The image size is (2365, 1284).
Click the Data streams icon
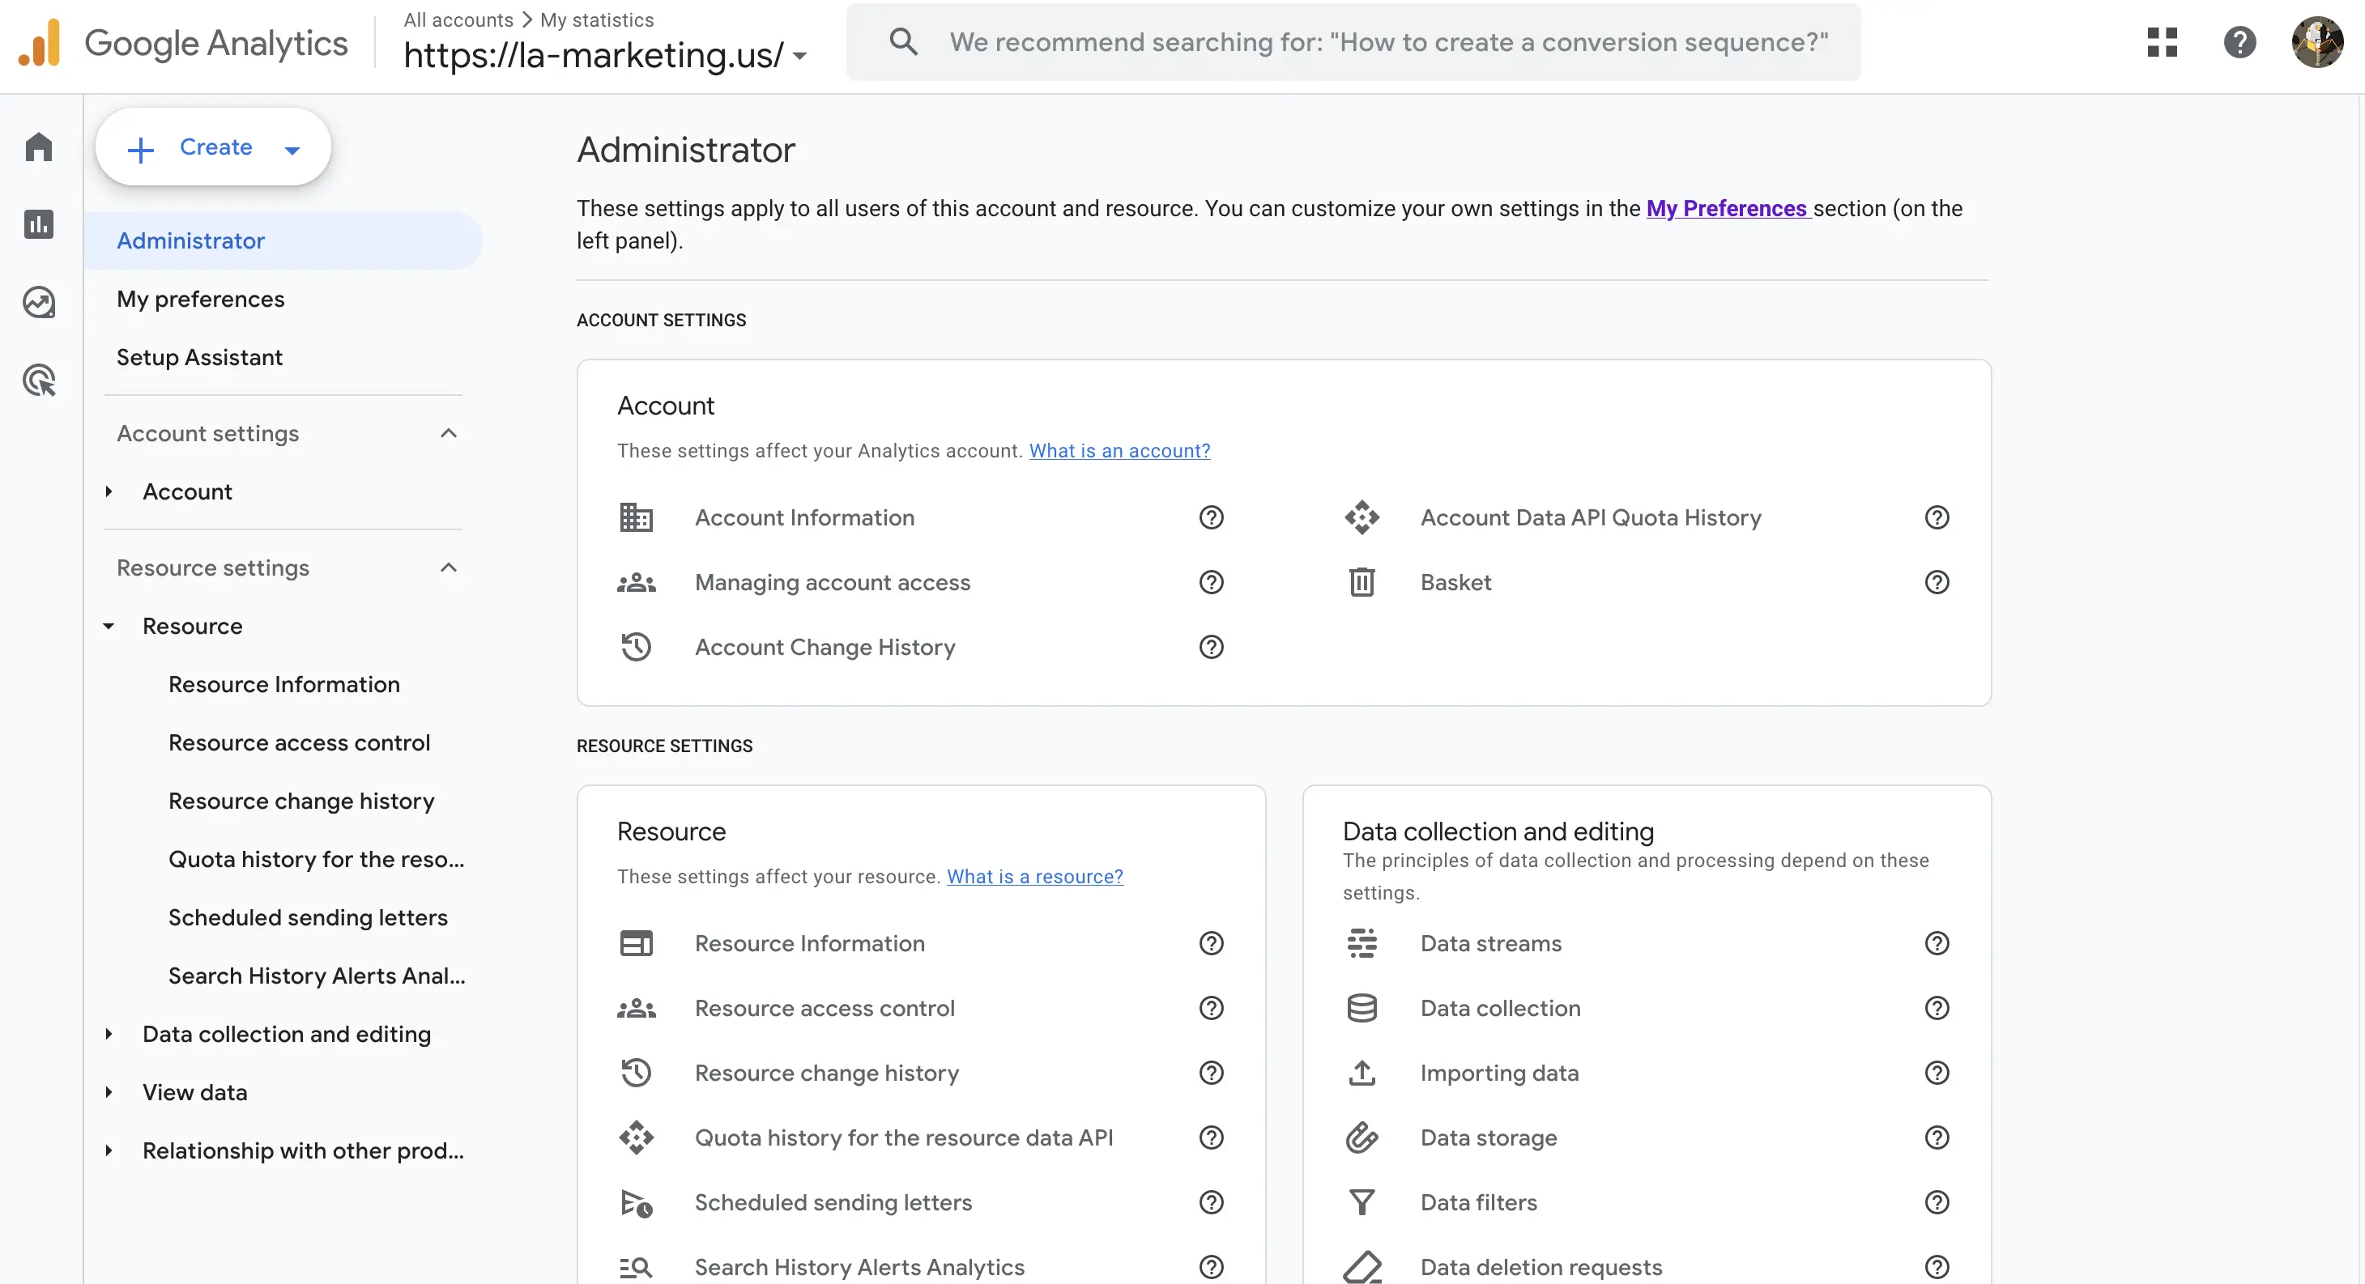(x=1361, y=942)
